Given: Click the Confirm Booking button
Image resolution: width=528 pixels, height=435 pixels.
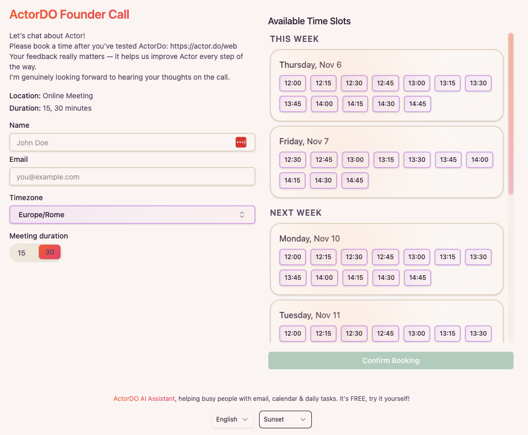Looking at the screenshot, I should [x=390, y=361].
